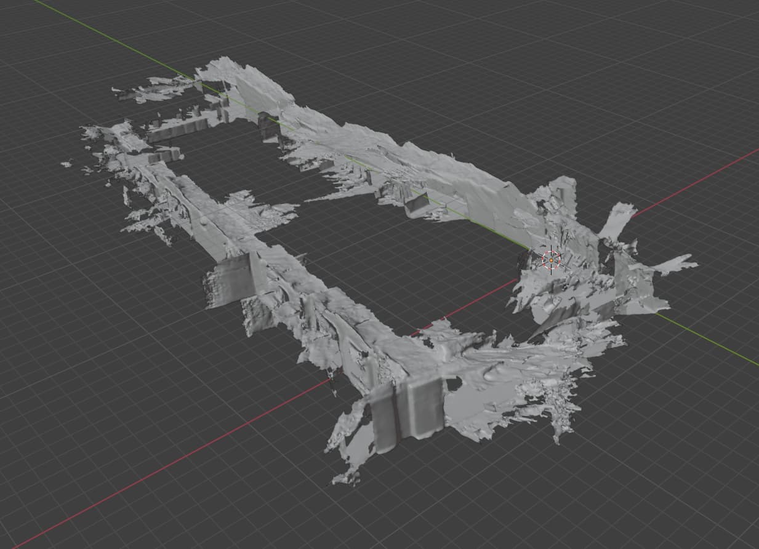
Task: Click the 3D cursor crosshair
Action: 551,260
